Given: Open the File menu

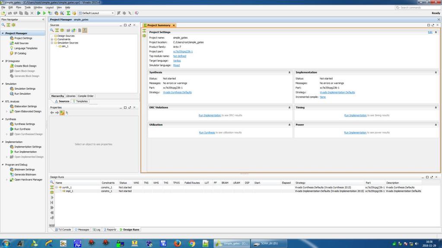Looking at the screenshot, I should 3,7.
